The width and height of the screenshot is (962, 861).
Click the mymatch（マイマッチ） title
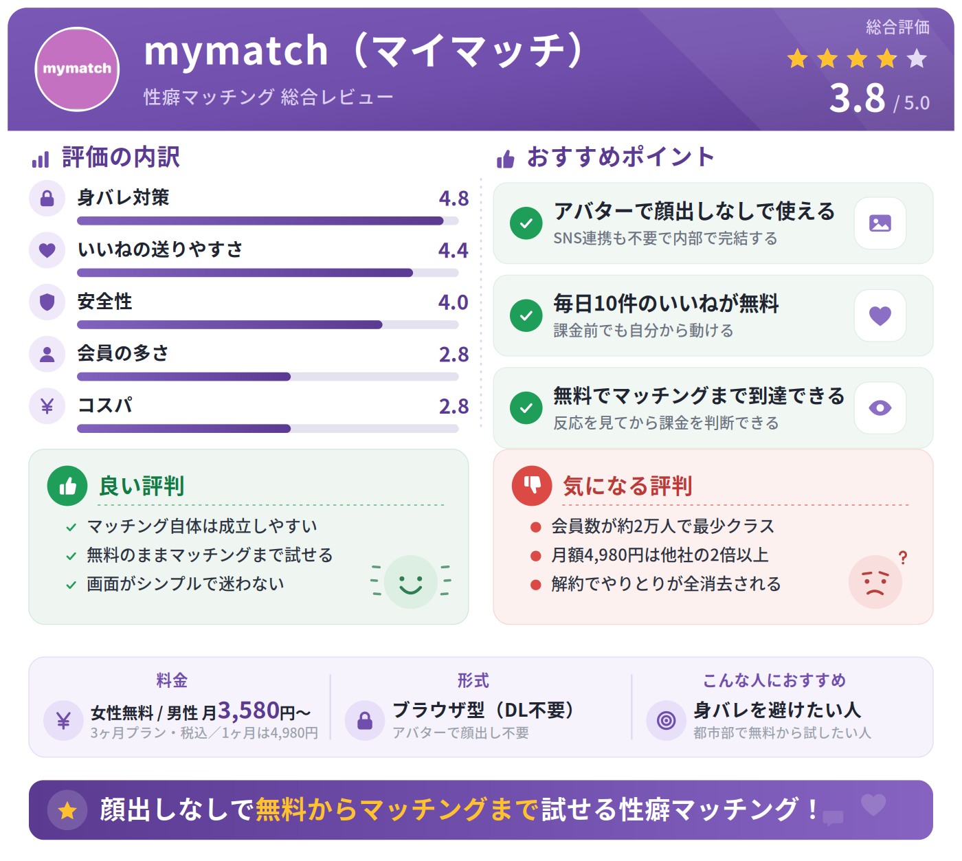(365, 51)
